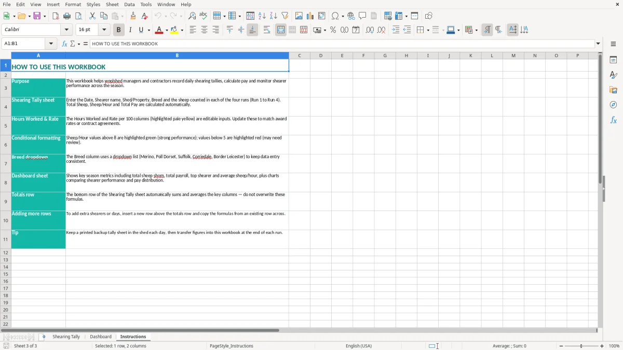623x350 pixels.
Task: Open sidebar Navigator compass icon
Action: tap(613, 105)
